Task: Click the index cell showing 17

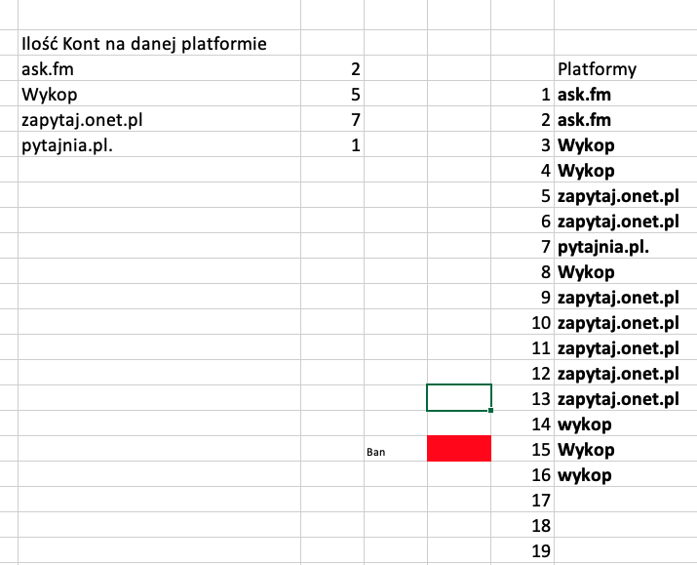Action: (x=523, y=500)
